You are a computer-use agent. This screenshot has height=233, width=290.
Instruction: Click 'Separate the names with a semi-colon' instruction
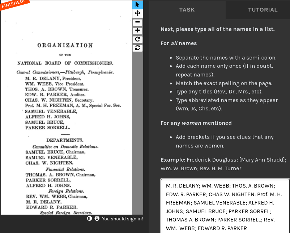tap(226, 58)
